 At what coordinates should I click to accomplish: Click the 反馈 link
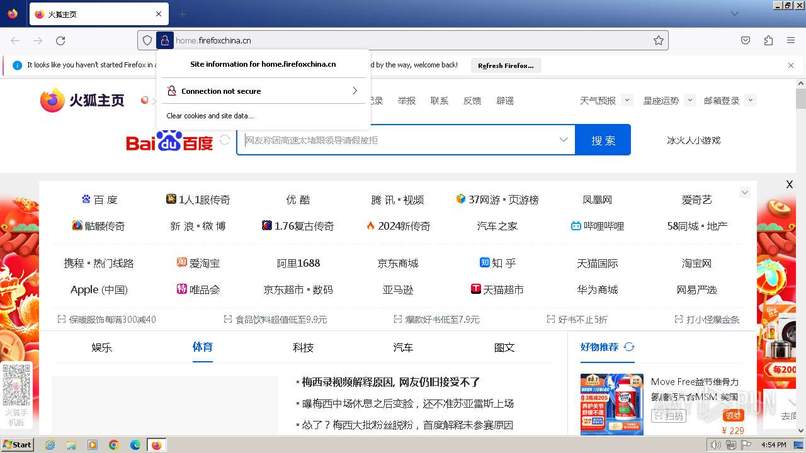coord(472,101)
